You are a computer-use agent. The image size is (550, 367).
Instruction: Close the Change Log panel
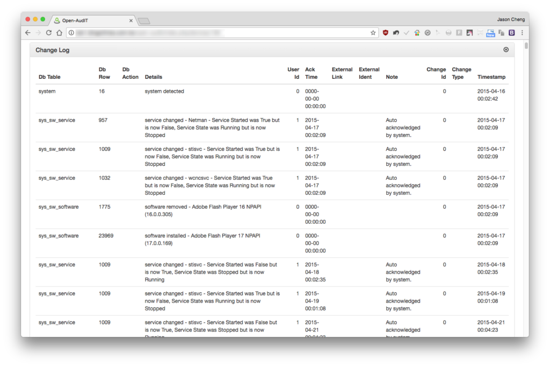(x=506, y=50)
